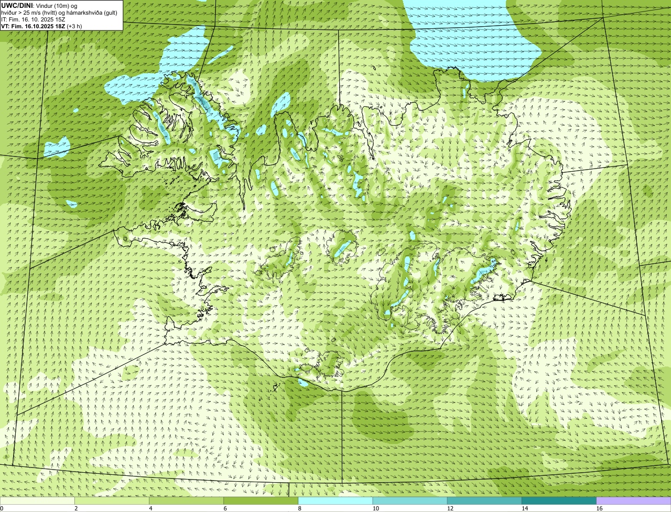Image resolution: width=671 pixels, height=512 pixels.
Task: Click the 'IT: Fim. 16. 10. 2025 15Z' line
Action: tap(33, 19)
